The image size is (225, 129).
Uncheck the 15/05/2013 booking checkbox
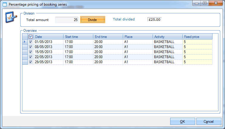click(31, 52)
